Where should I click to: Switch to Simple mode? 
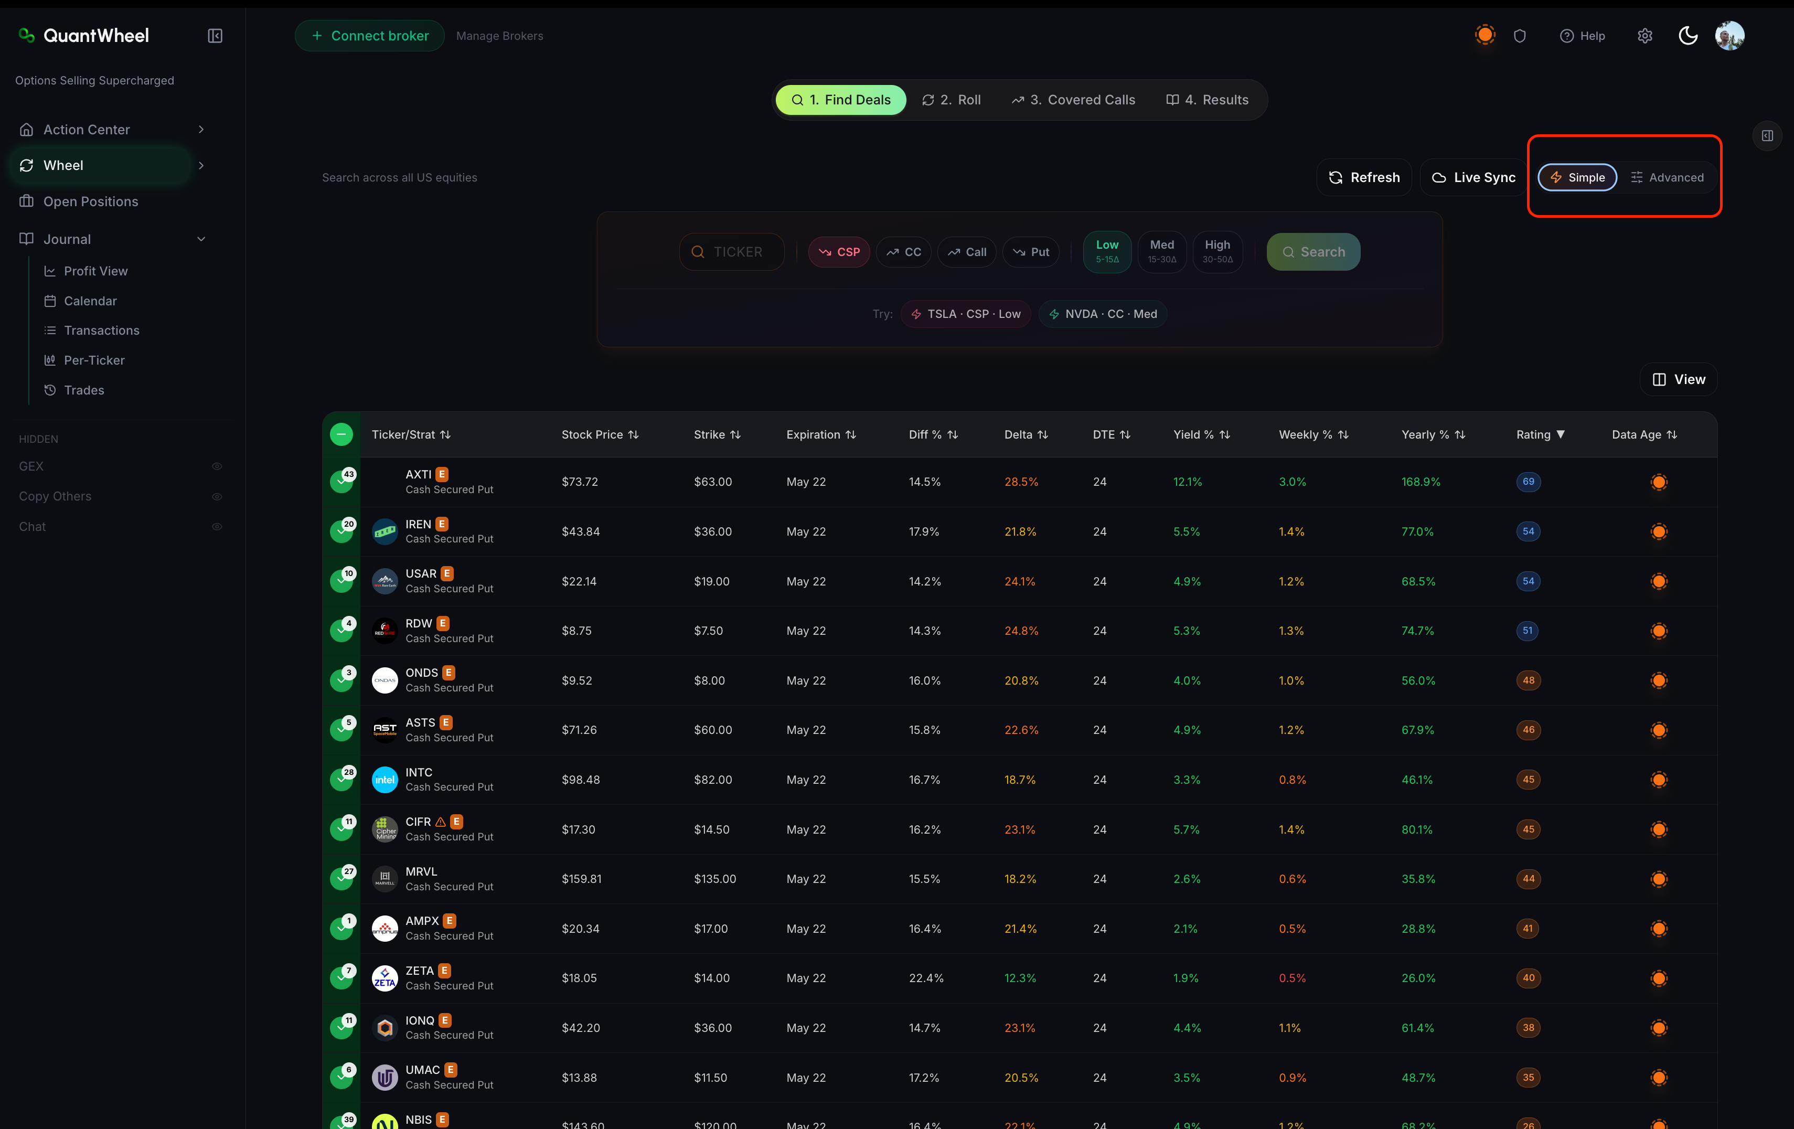[x=1577, y=177]
